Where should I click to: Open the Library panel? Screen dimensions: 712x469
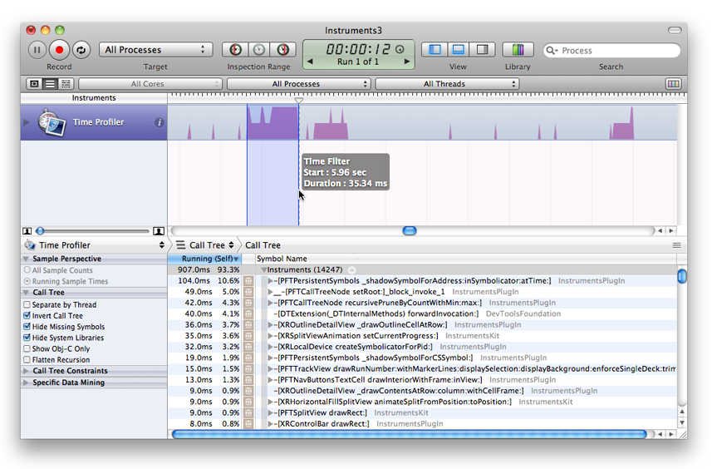pos(518,50)
